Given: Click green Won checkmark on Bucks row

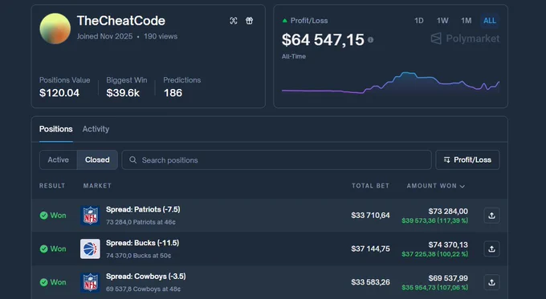Looking at the screenshot, I should (43, 249).
